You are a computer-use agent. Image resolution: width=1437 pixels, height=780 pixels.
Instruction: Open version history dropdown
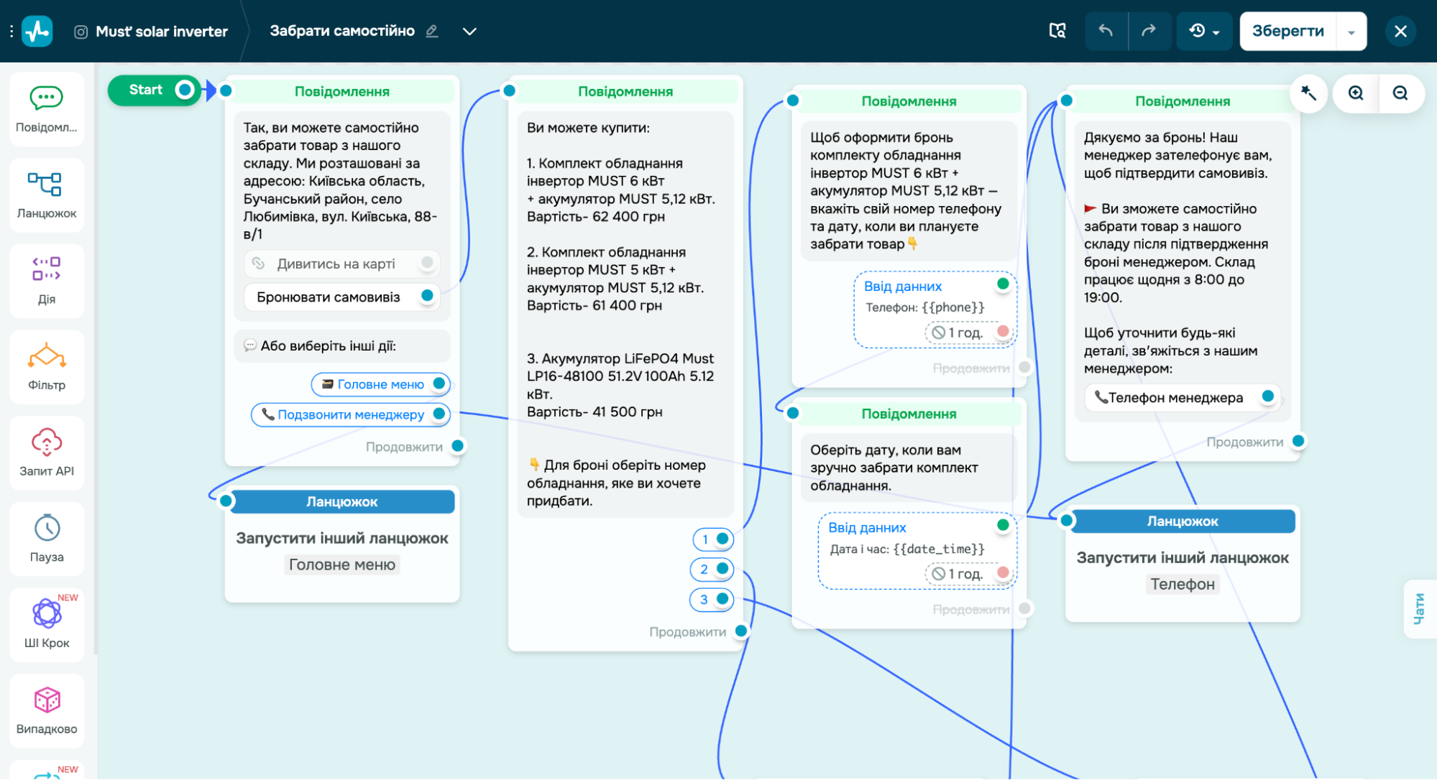point(1204,31)
